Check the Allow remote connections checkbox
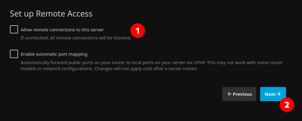 [x=14, y=29]
